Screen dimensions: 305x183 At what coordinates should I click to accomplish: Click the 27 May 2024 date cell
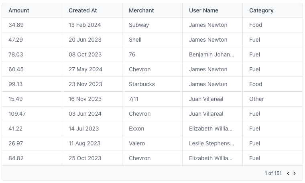click(x=92, y=69)
